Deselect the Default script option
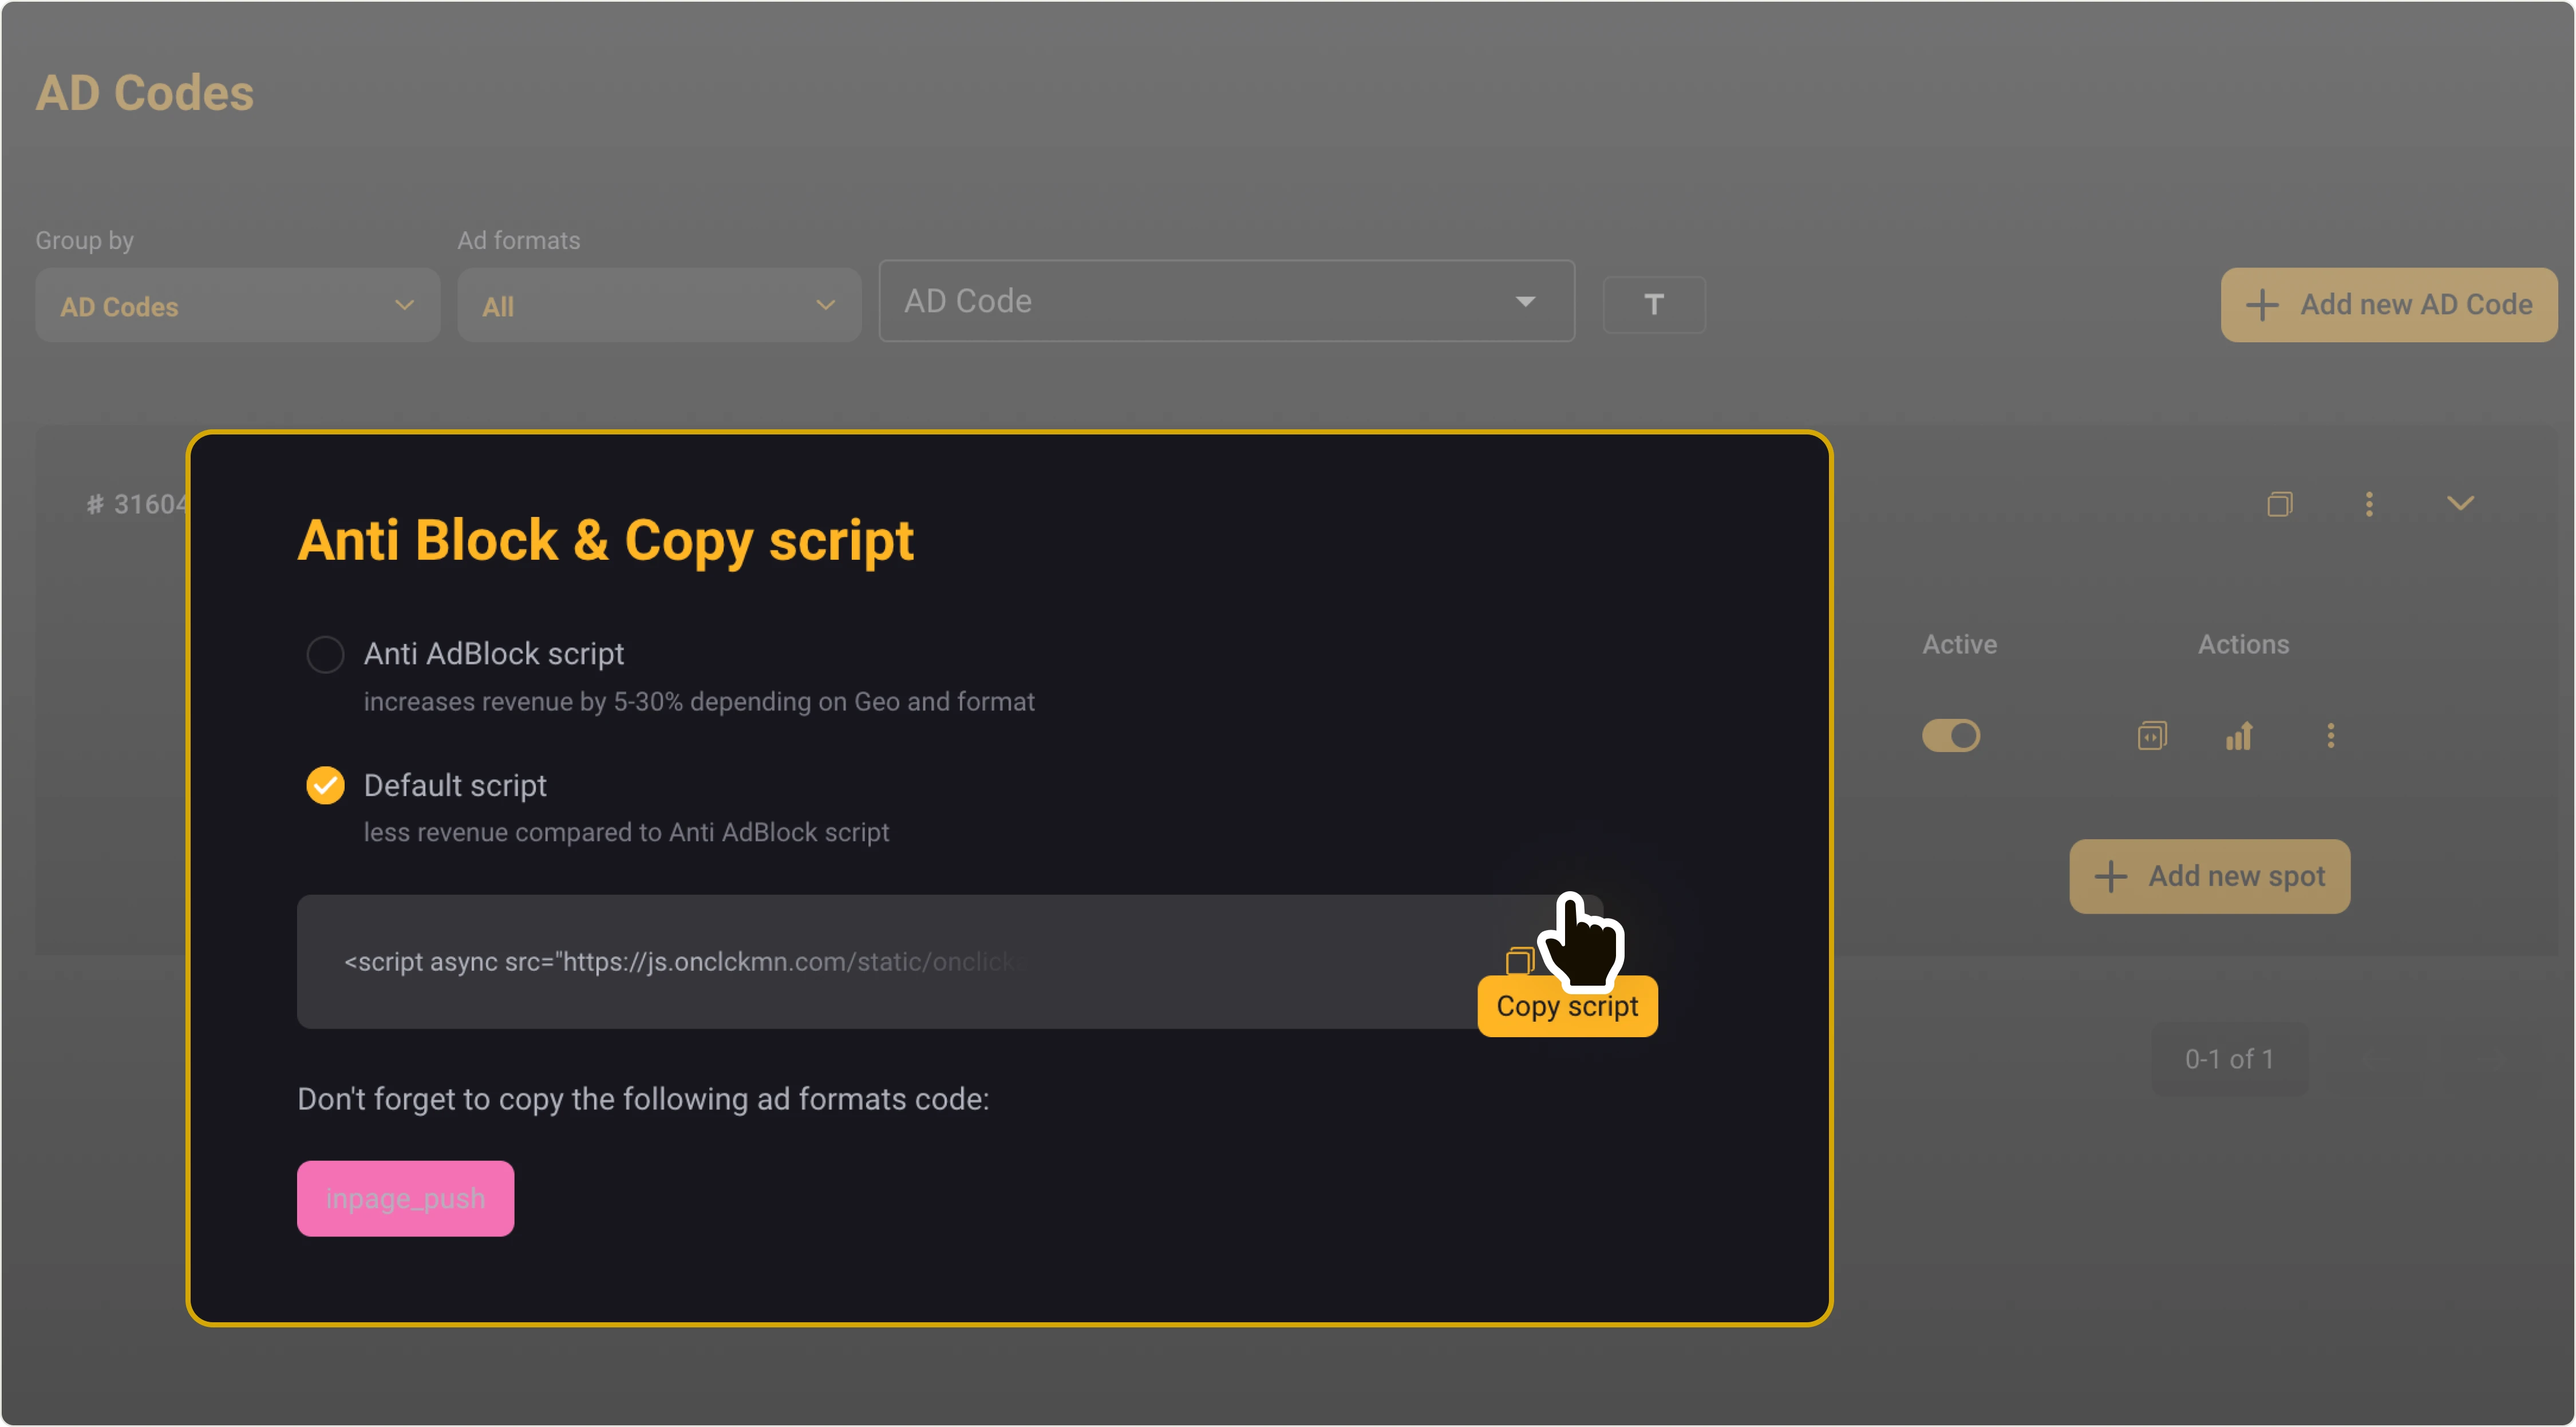 tap(324, 785)
